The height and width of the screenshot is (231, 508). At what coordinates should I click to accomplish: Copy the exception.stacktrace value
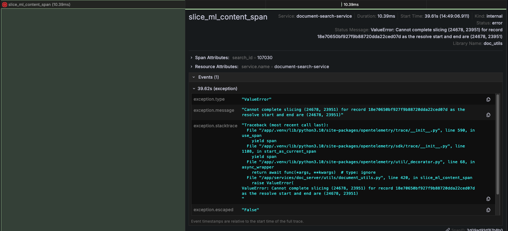click(x=488, y=199)
